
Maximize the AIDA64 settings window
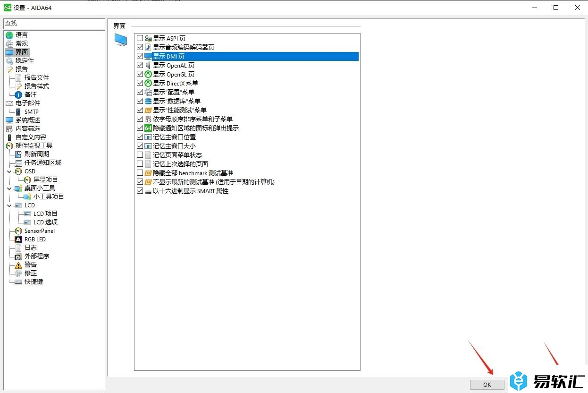pyautogui.click(x=556, y=8)
